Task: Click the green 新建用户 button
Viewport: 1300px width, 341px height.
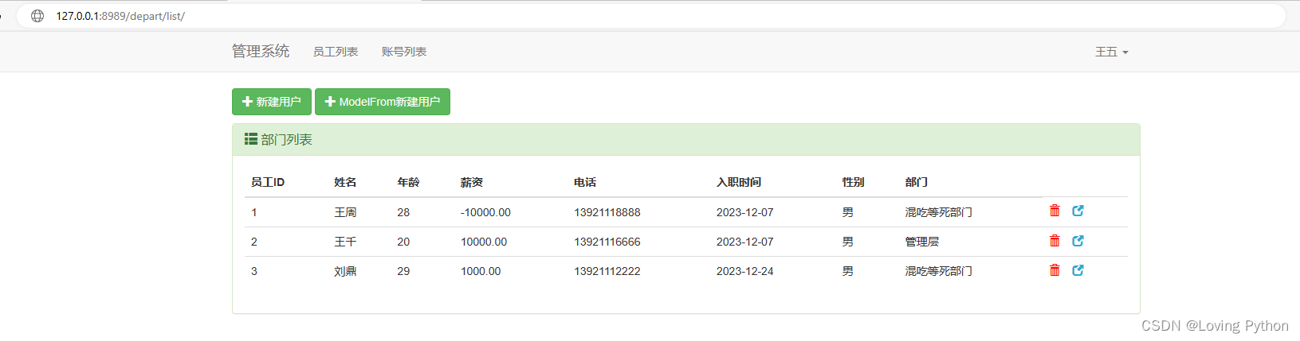Action: coord(272,102)
